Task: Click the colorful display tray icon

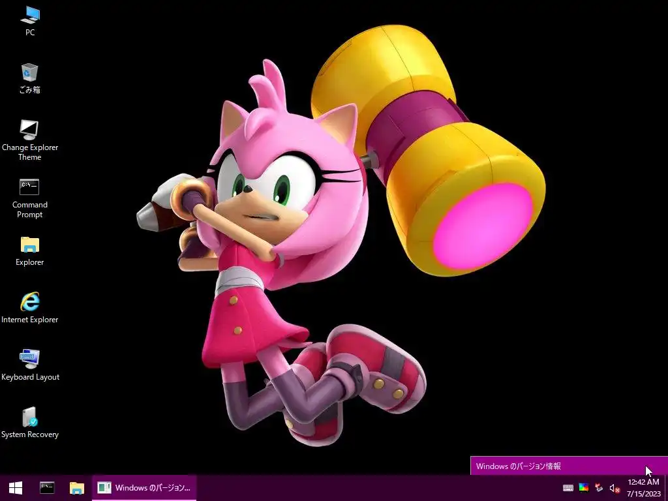Action: (584, 488)
